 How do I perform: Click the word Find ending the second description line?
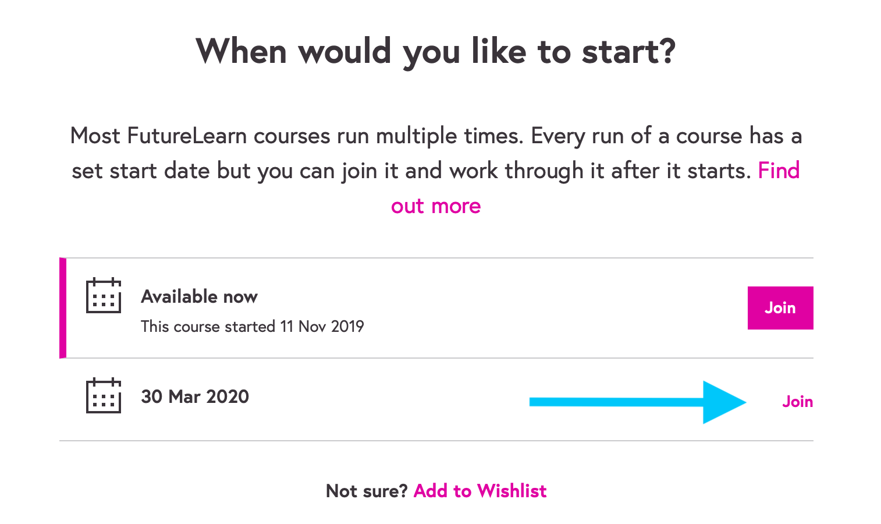click(x=779, y=171)
